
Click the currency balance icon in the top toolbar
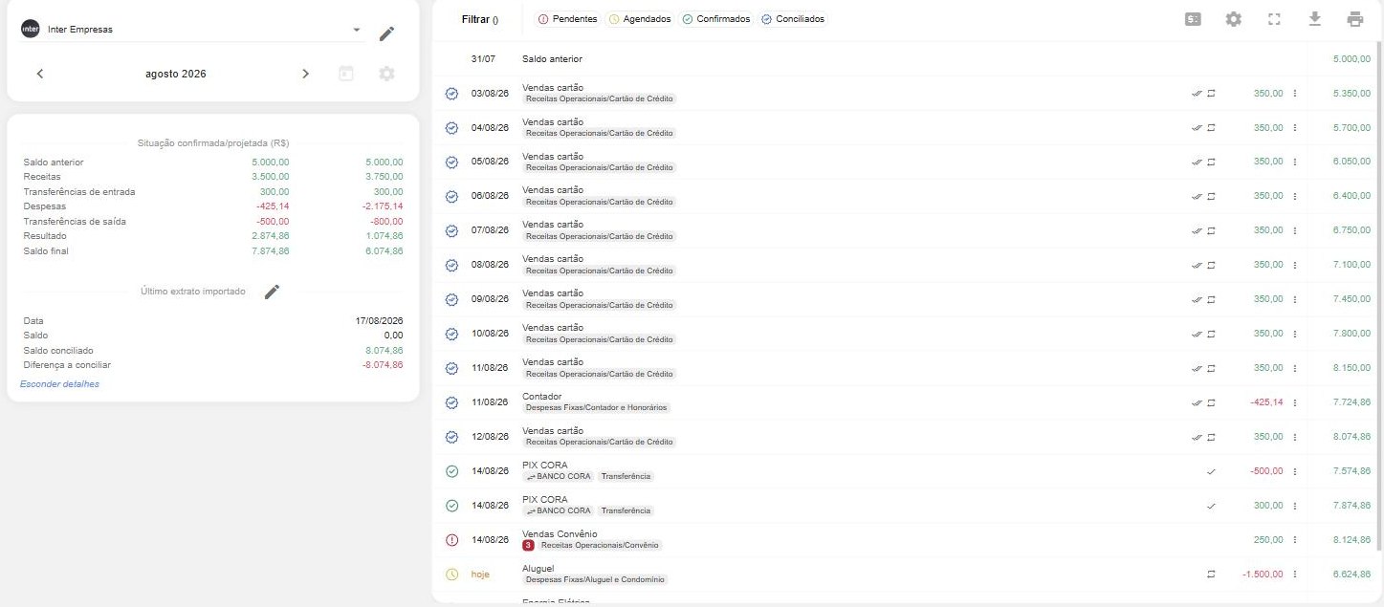1193,19
